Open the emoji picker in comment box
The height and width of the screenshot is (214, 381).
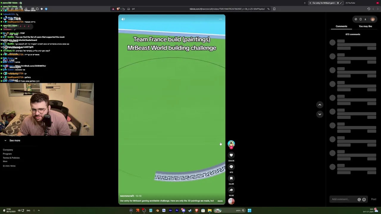click(x=364, y=199)
